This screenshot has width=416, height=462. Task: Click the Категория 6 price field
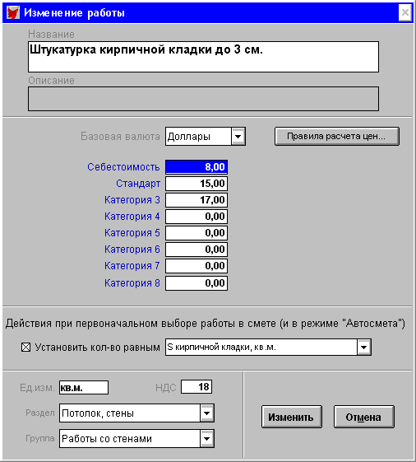click(x=196, y=250)
